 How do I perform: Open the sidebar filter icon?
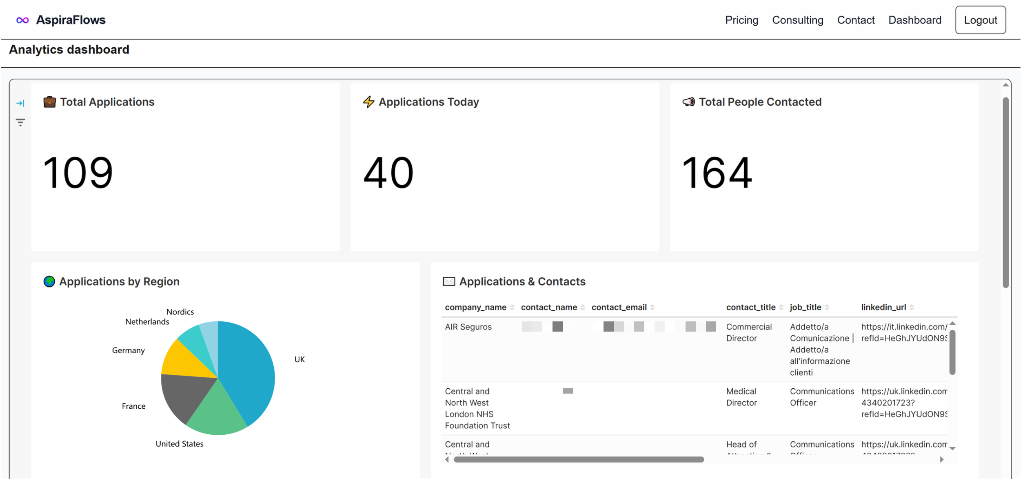pos(20,122)
